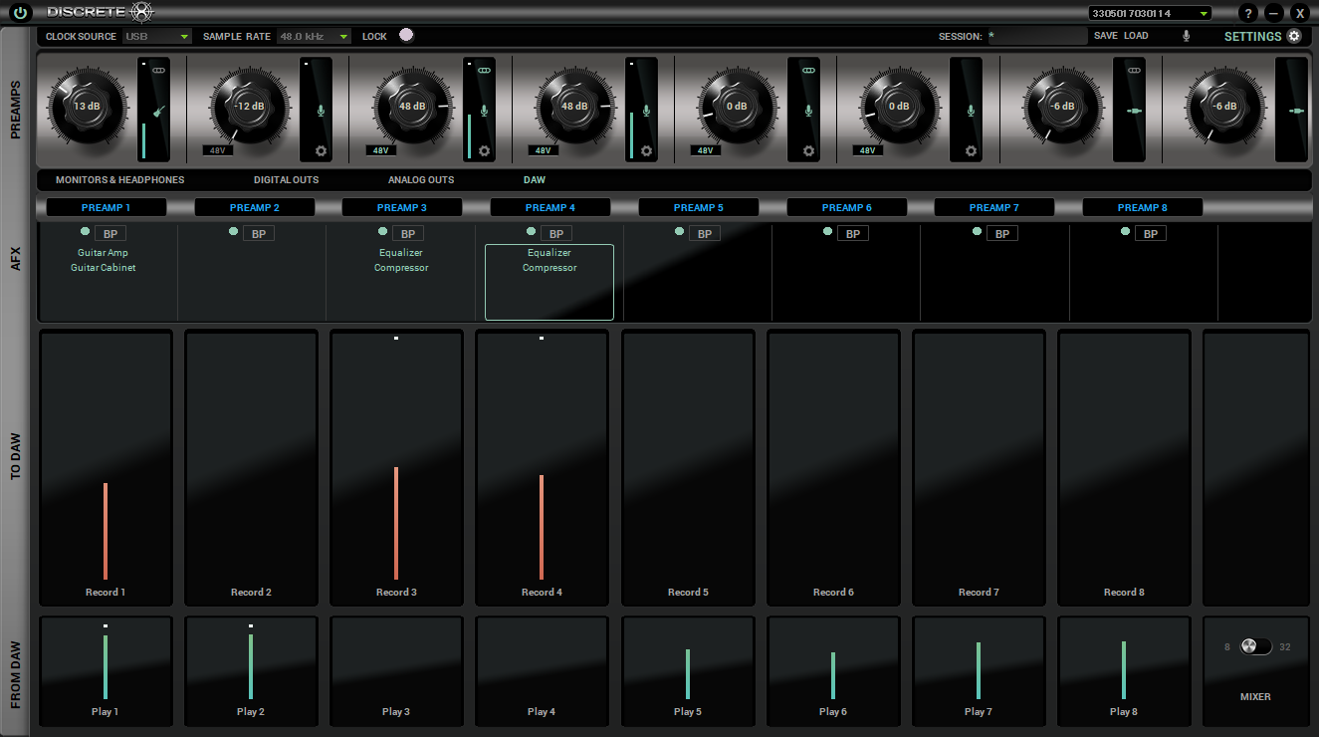Click the microphone input icon on preamp 2
1319x737 pixels.
point(321,110)
